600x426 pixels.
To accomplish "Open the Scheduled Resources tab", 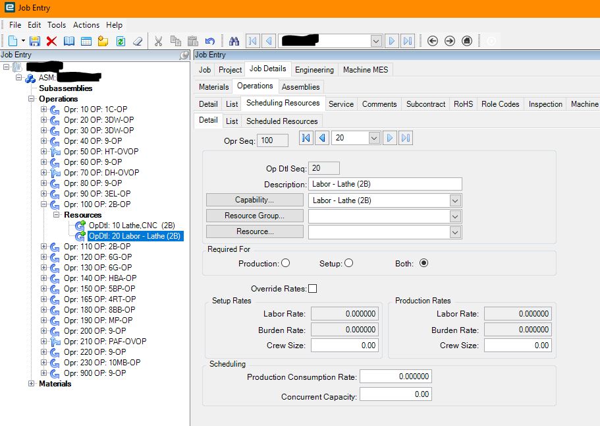I will [x=282, y=121].
